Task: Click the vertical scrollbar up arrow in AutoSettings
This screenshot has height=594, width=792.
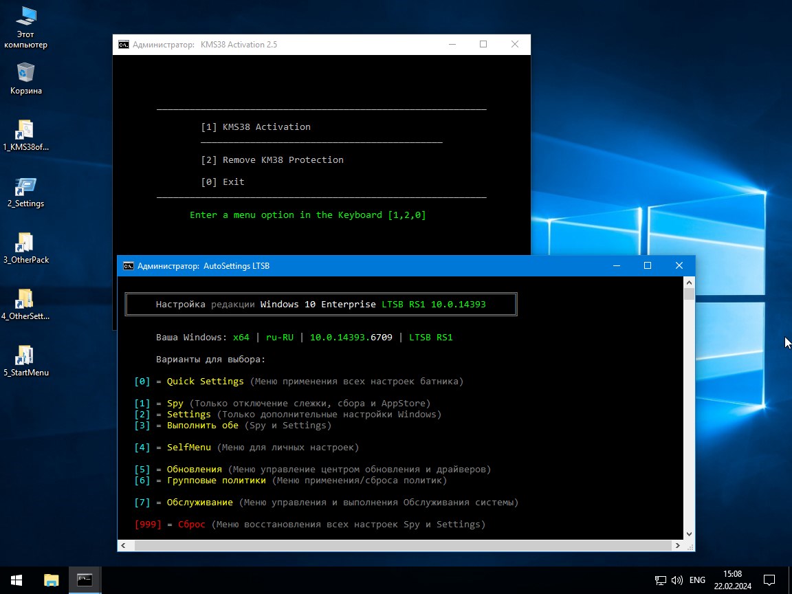Action: click(x=689, y=283)
